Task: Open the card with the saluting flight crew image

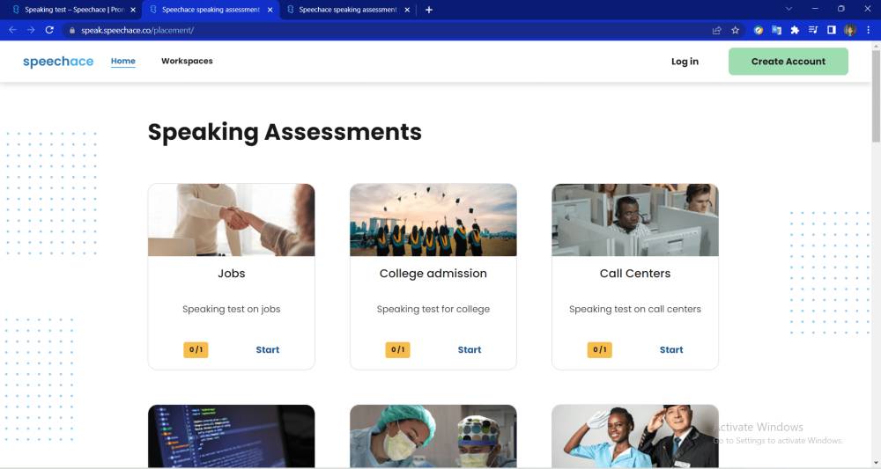Action: (635, 436)
